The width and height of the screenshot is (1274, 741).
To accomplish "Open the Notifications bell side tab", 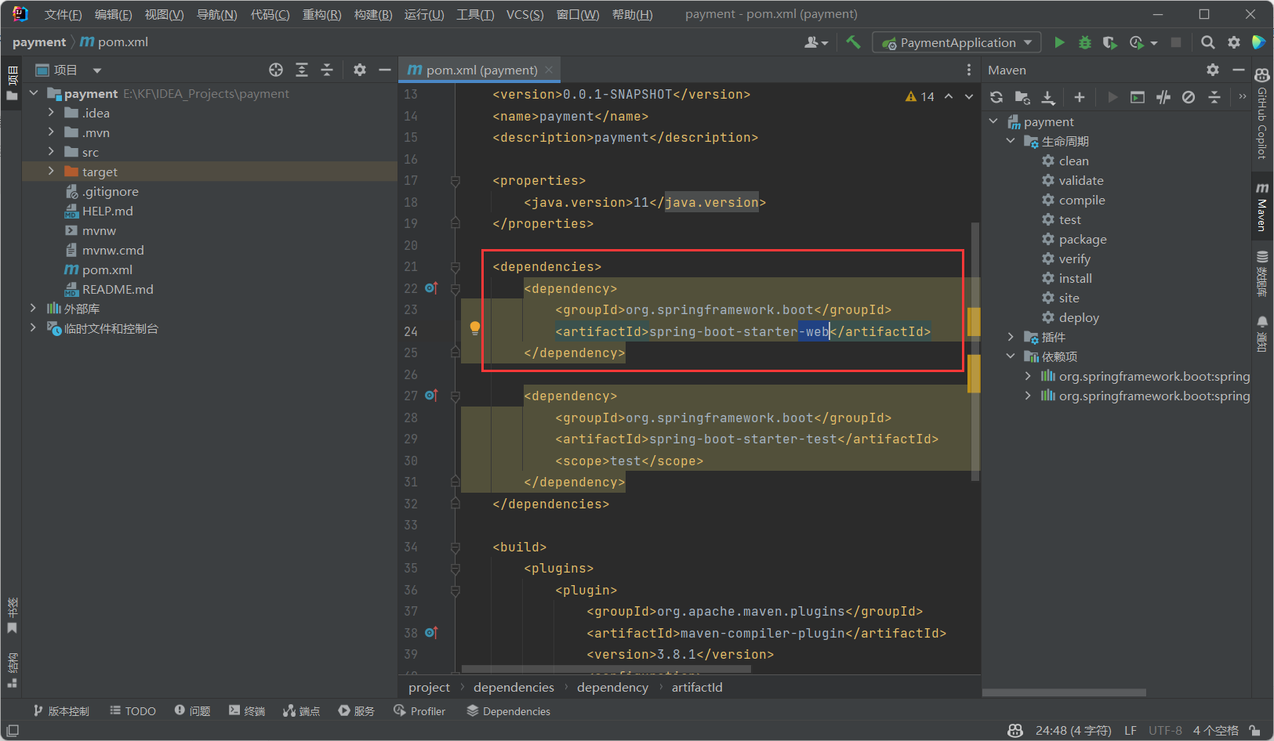I will [1261, 334].
